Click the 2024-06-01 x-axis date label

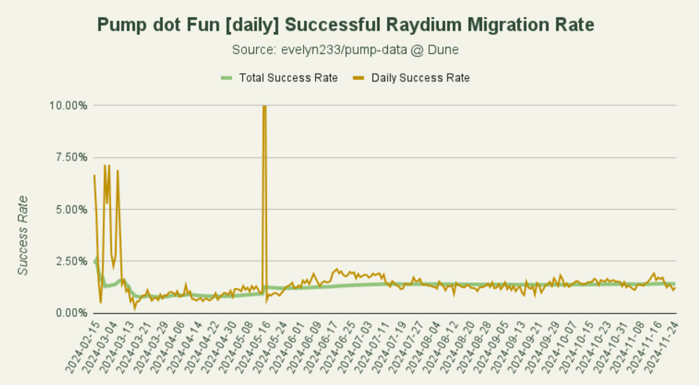click(x=286, y=347)
